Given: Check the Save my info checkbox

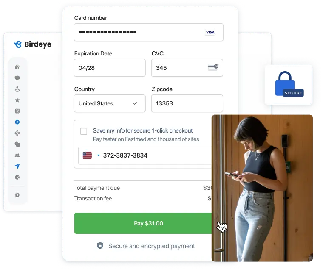Looking at the screenshot, I should pos(84,131).
